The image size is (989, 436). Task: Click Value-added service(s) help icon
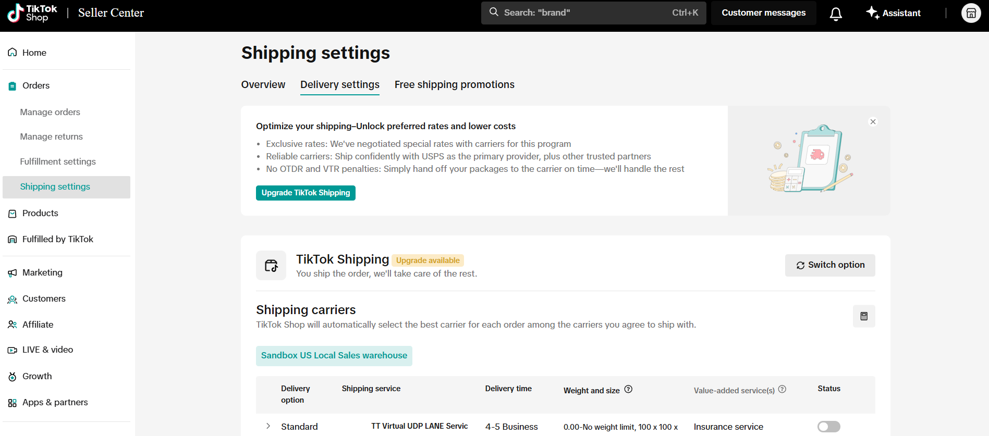(782, 389)
